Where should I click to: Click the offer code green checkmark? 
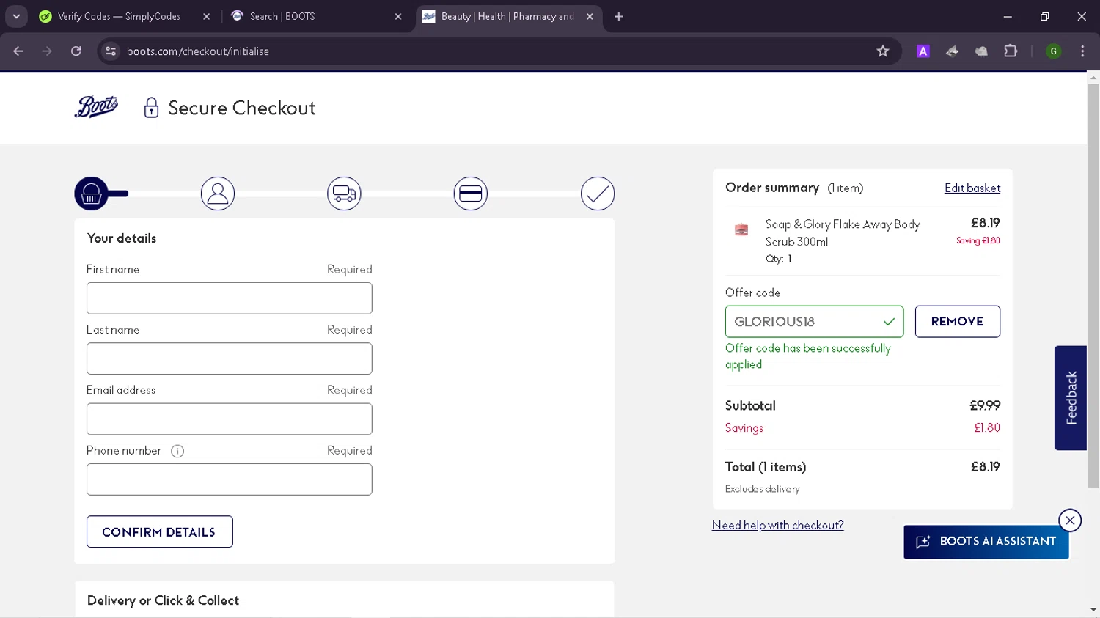[889, 322]
